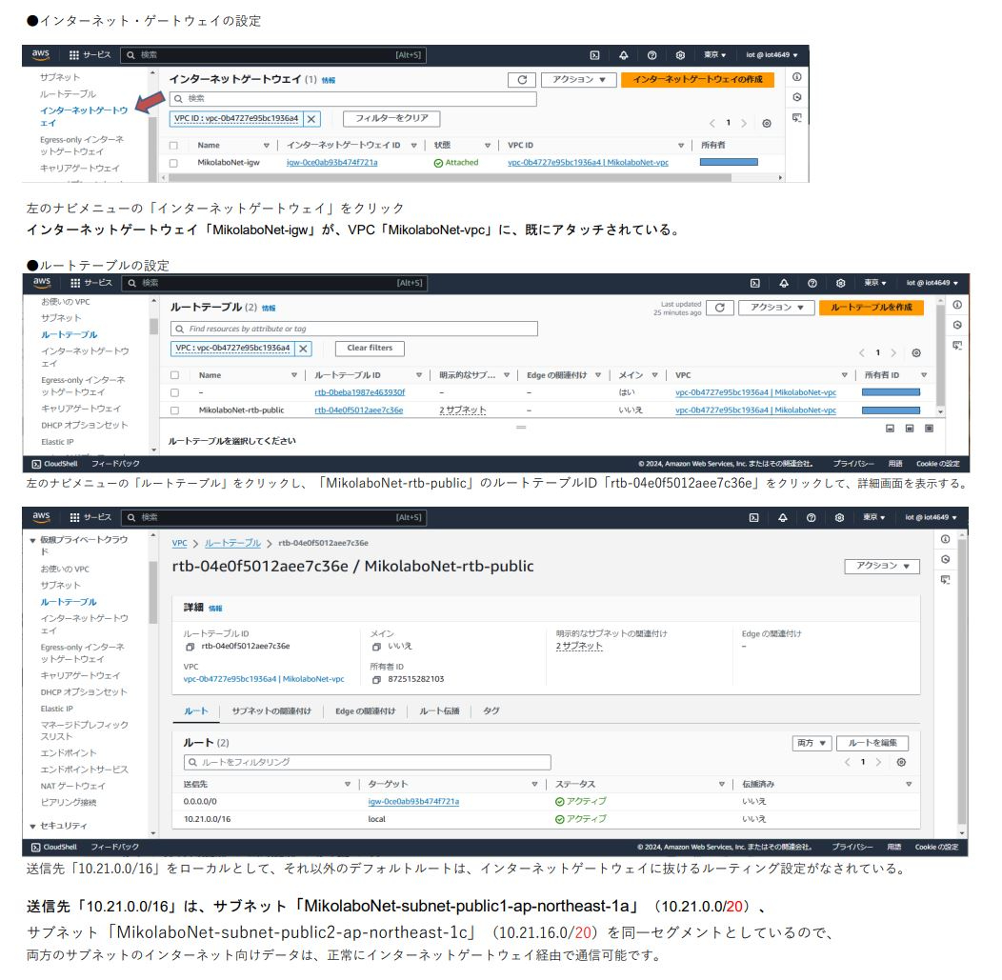Screen dimensions: 1002x980
Task: Click history clock icon beside route table detail
Action: tap(945, 560)
